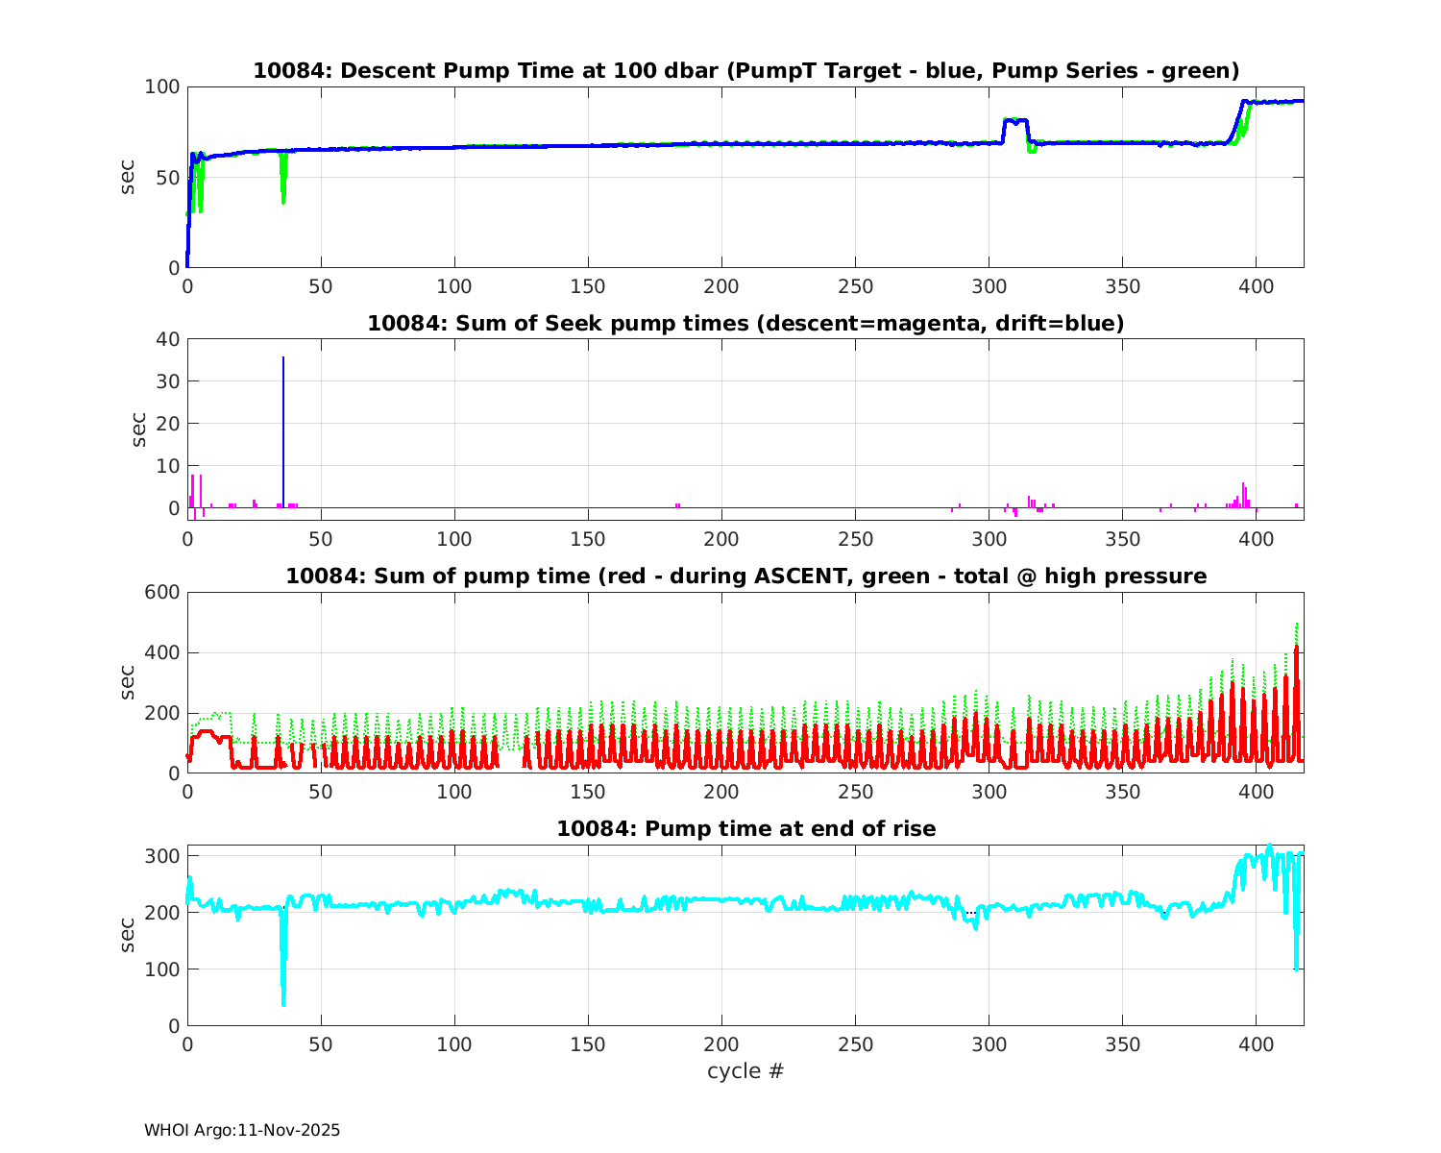Click the 'sec' y-axis label of the bottom plot
This screenshot has width=1441, height=1153.
[128, 935]
